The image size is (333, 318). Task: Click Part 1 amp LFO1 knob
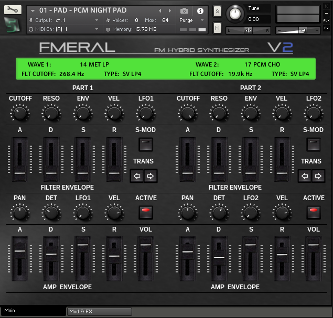point(83,213)
